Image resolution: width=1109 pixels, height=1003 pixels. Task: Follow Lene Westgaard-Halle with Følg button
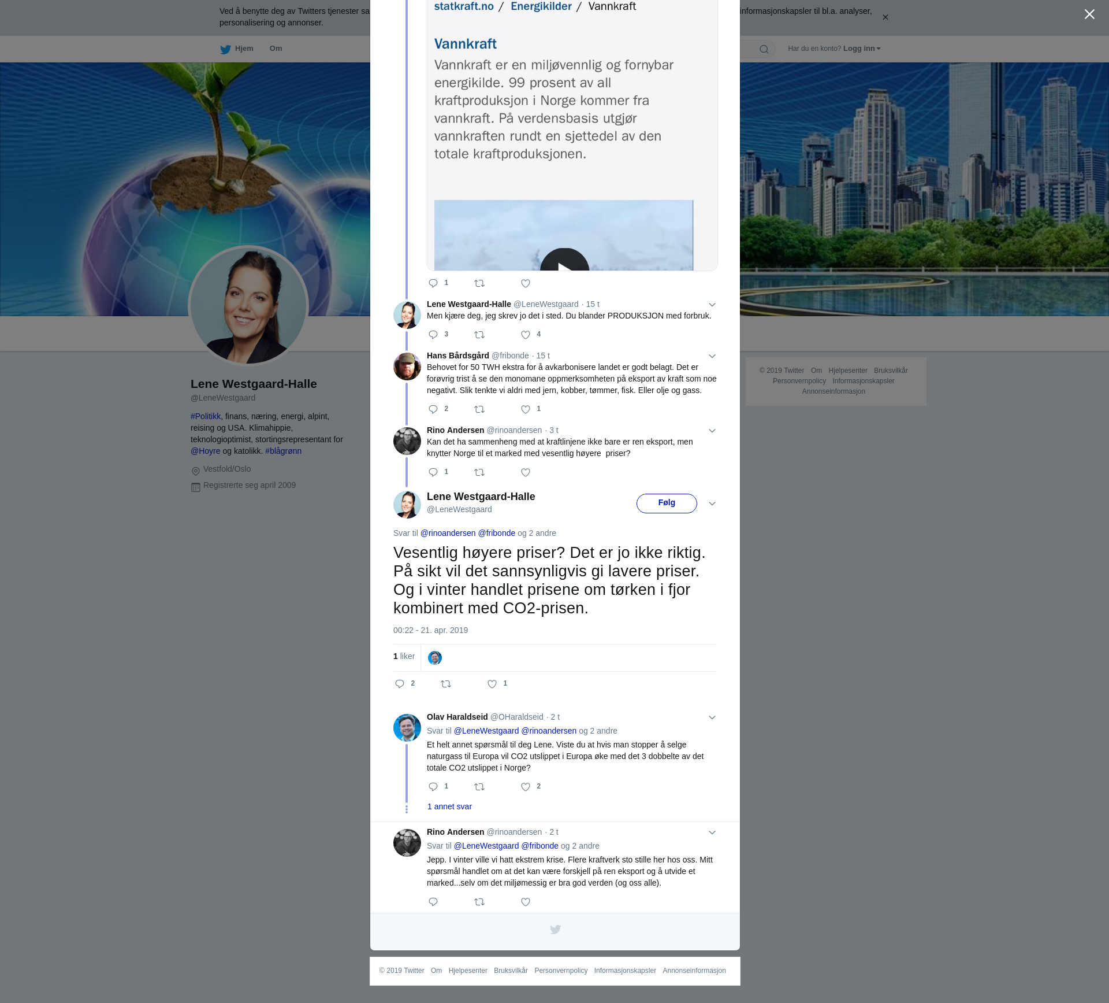(667, 503)
